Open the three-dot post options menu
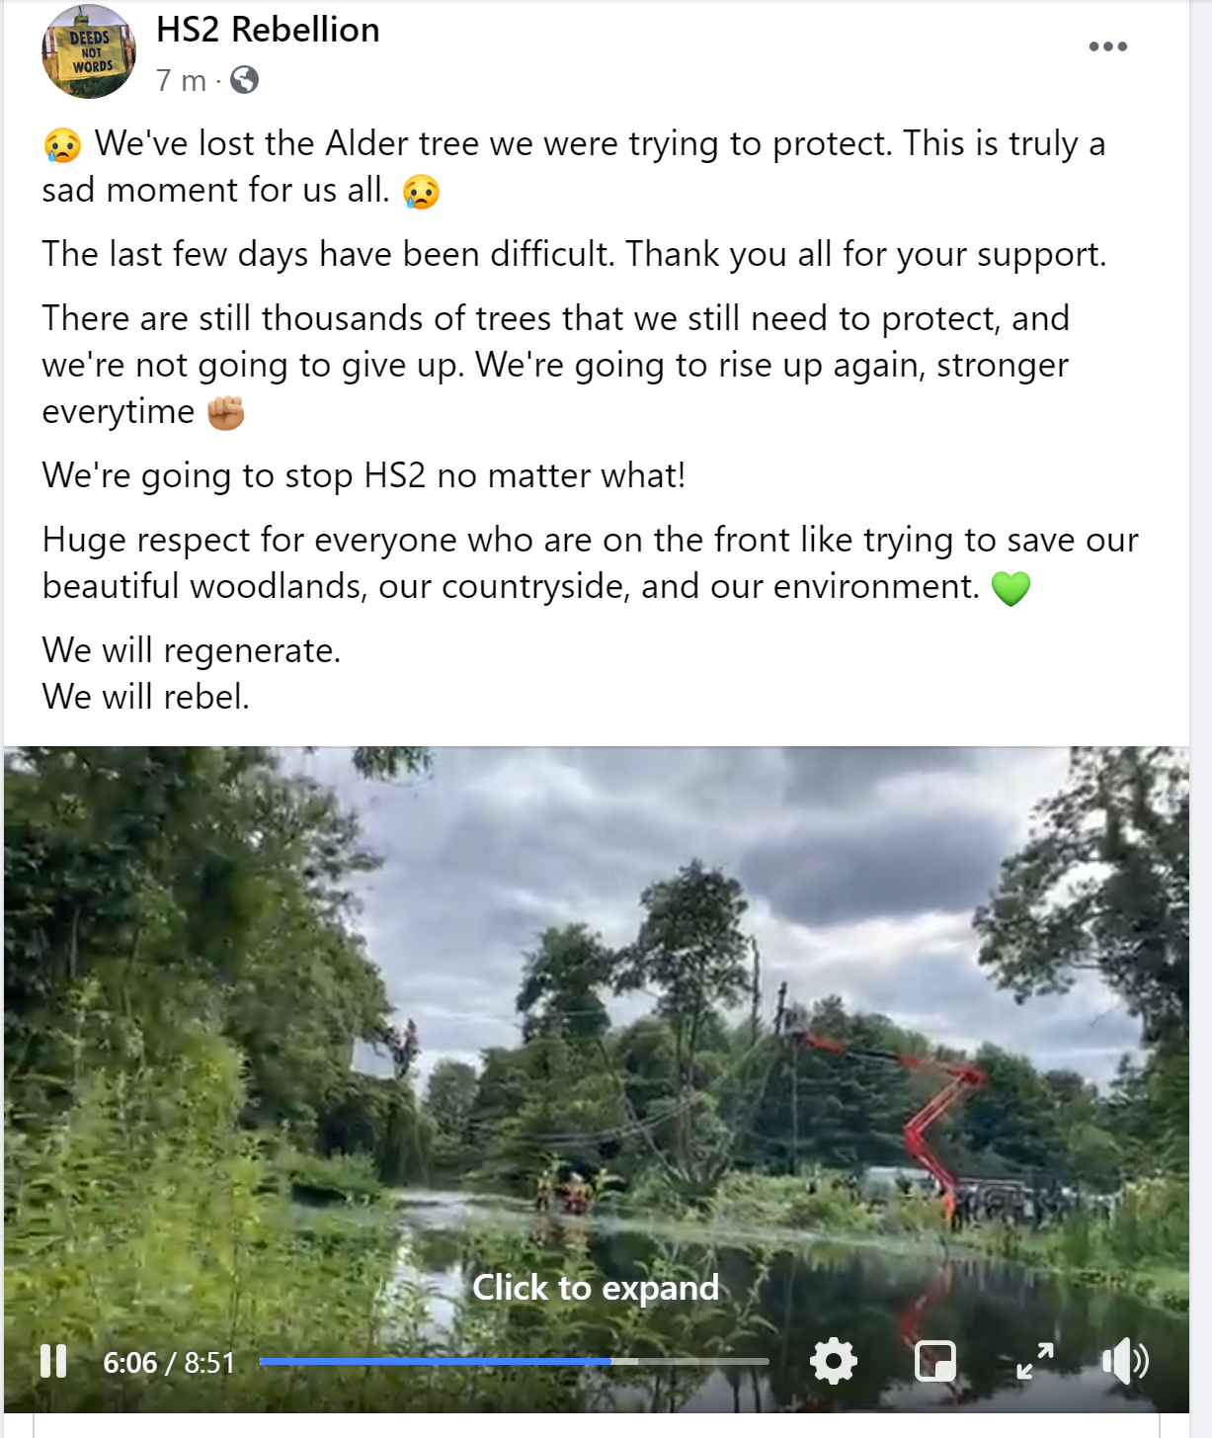This screenshot has height=1438, width=1212. coord(1107,46)
